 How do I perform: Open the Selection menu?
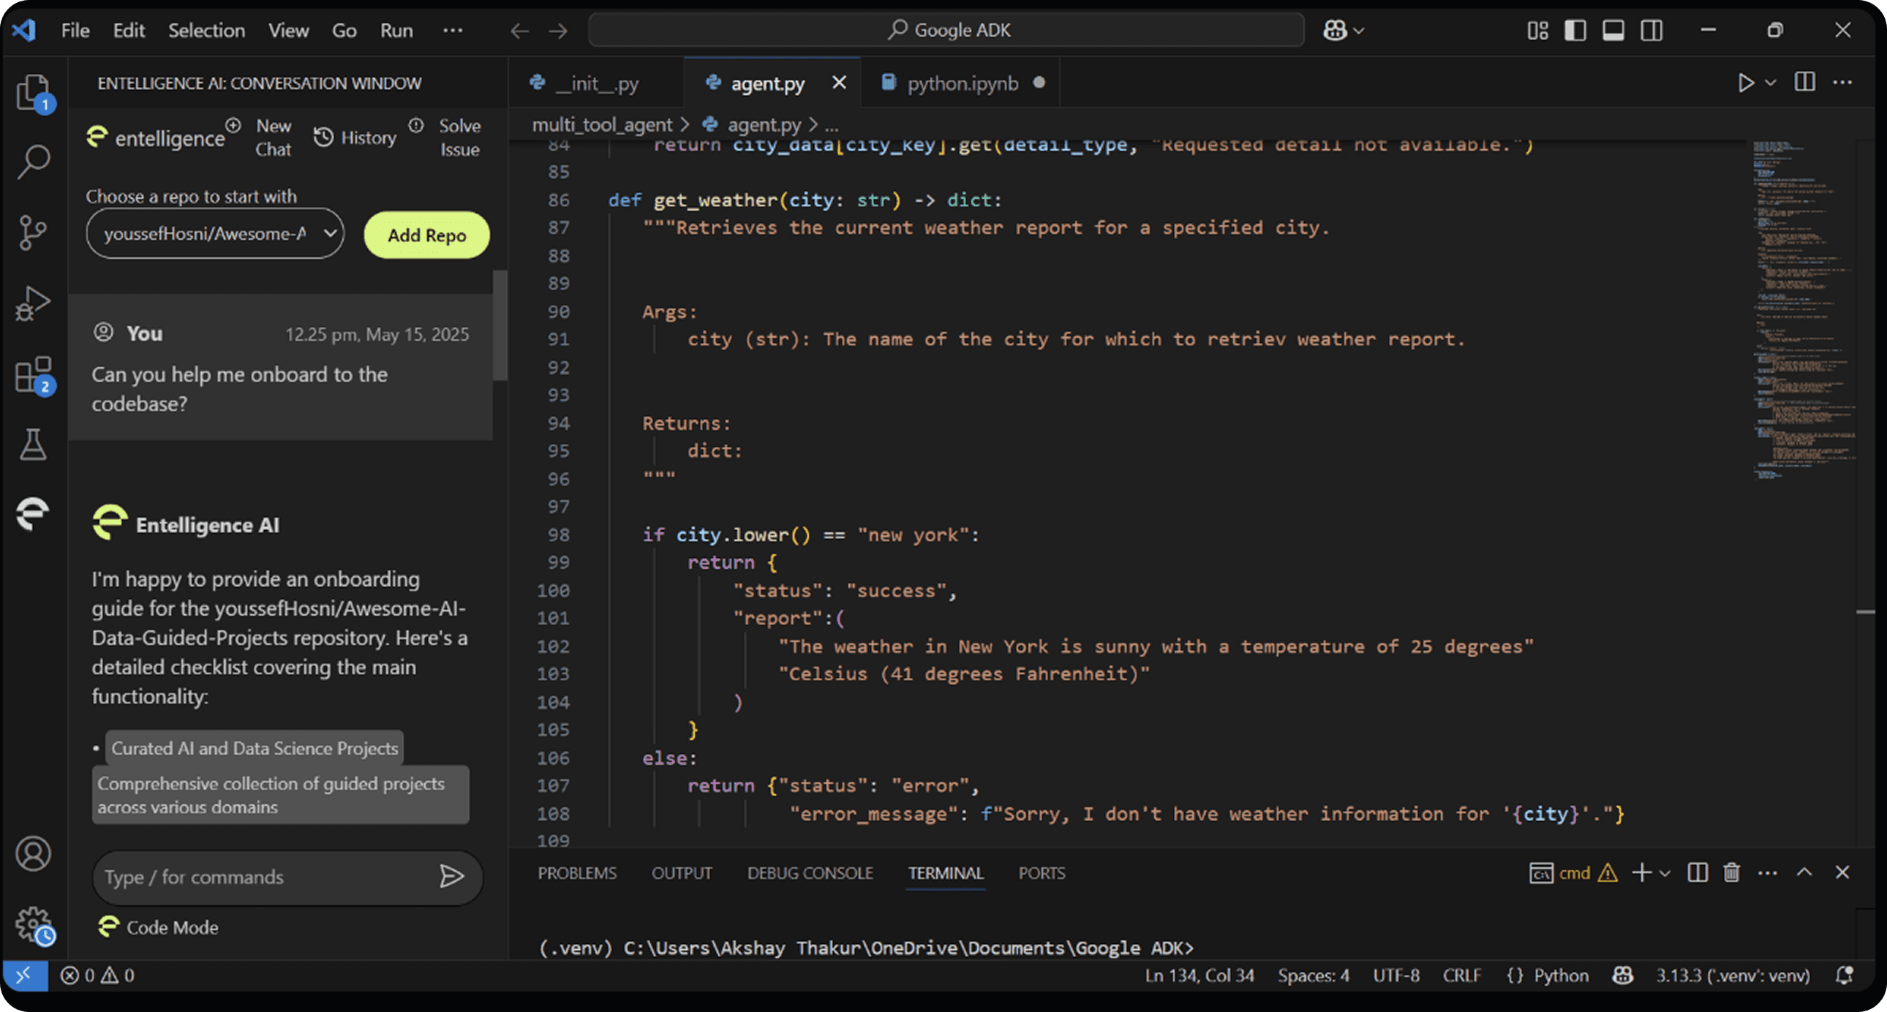pyautogui.click(x=206, y=30)
